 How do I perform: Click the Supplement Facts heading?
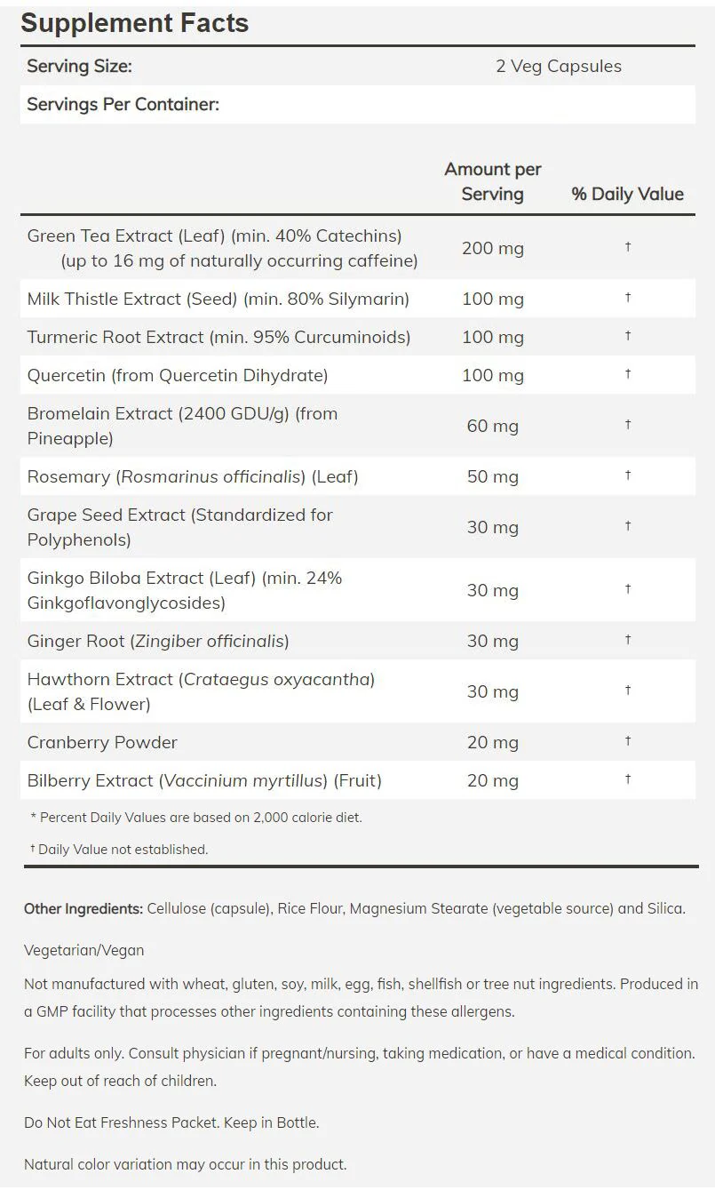[x=135, y=23]
